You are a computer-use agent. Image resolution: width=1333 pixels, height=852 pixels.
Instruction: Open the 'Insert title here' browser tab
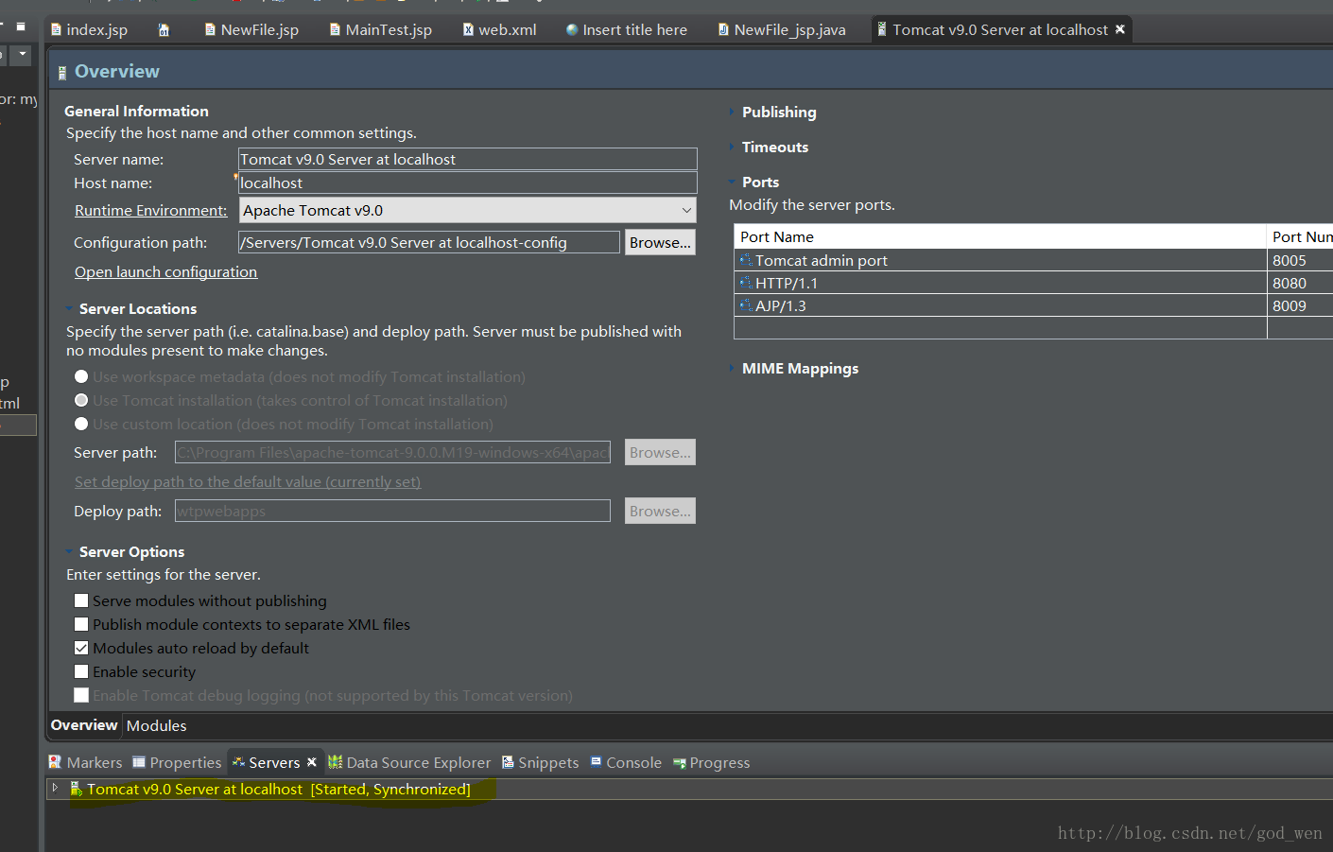tap(627, 30)
